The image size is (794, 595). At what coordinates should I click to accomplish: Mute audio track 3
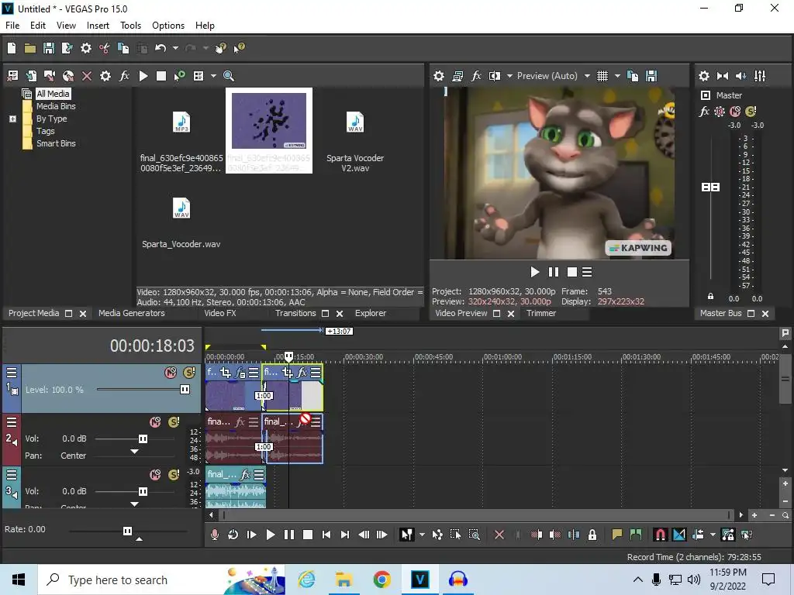[x=155, y=475]
